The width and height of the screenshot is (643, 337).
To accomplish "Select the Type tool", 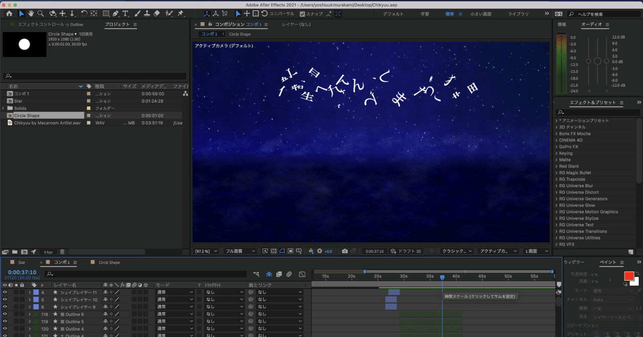I will click(x=126, y=14).
